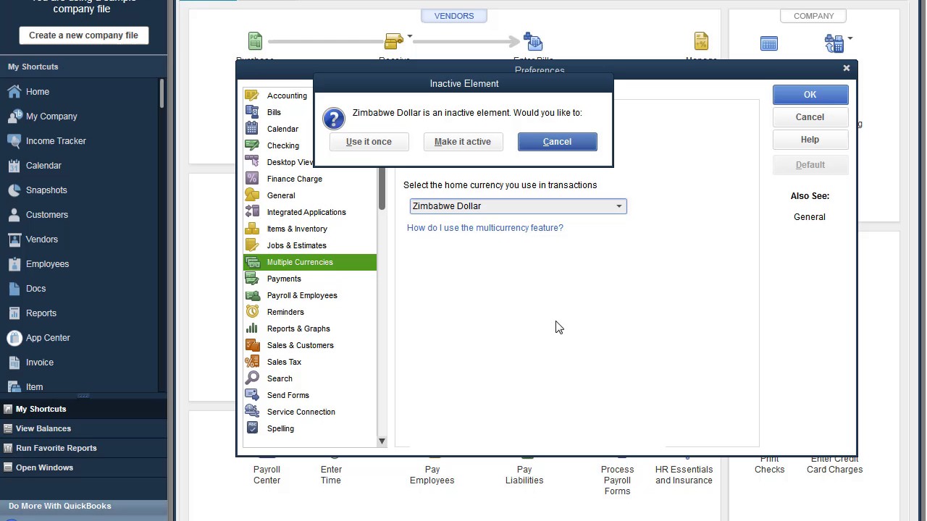Click the Send Forms icon
927x521 pixels.
point(252,395)
